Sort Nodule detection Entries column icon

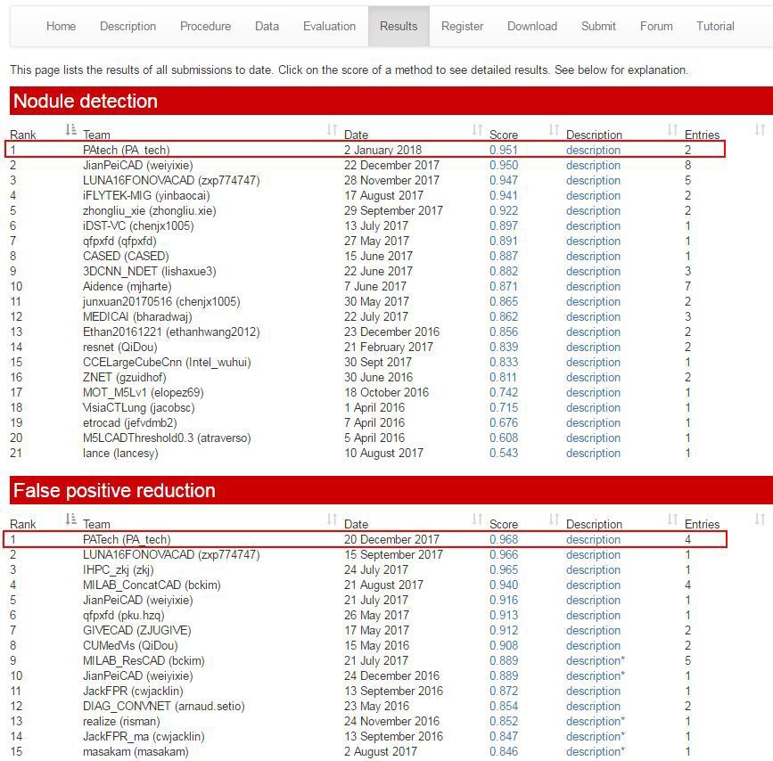(760, 129)
